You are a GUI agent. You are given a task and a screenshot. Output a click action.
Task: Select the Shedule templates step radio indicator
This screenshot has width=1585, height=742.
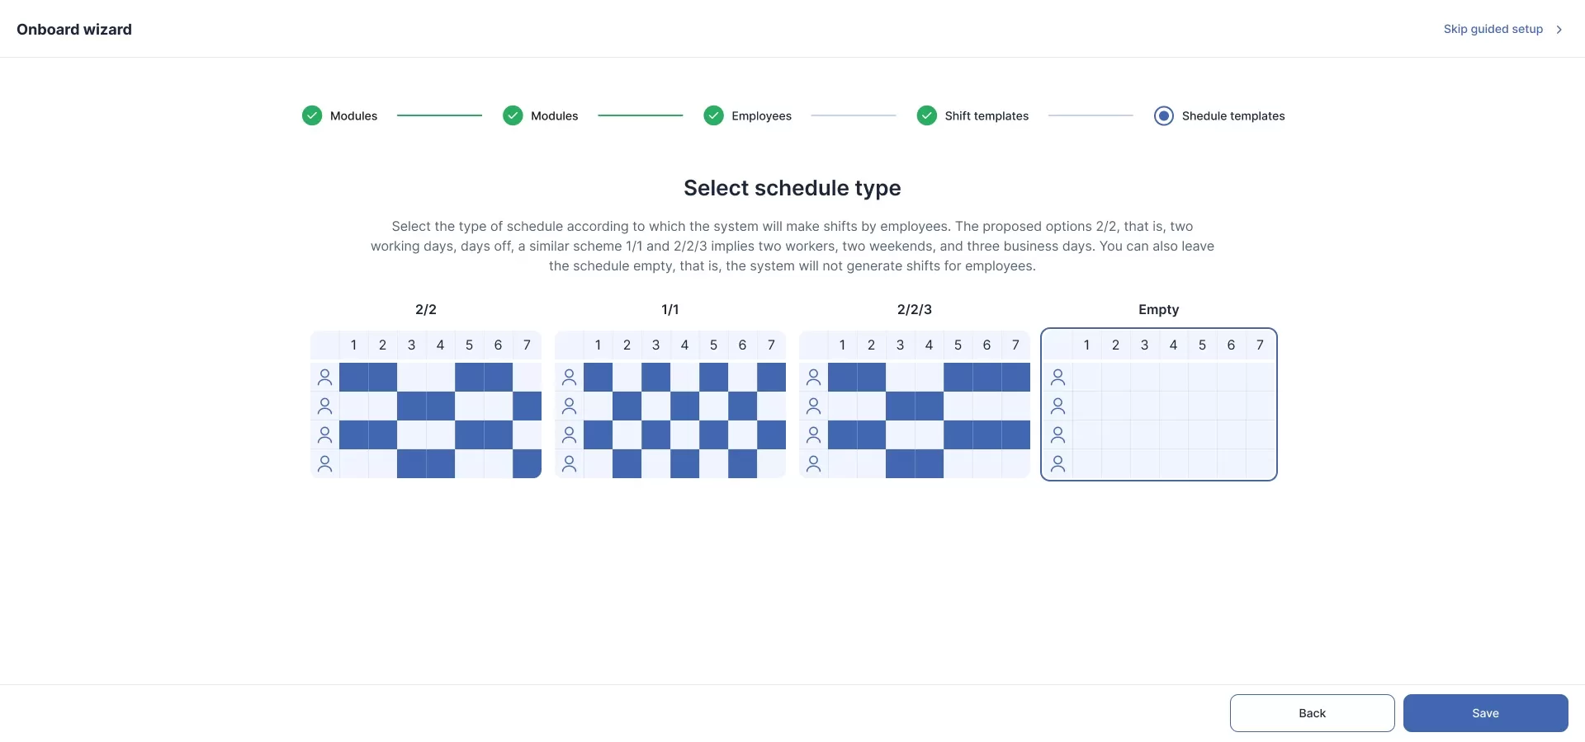click(1163, 115)
